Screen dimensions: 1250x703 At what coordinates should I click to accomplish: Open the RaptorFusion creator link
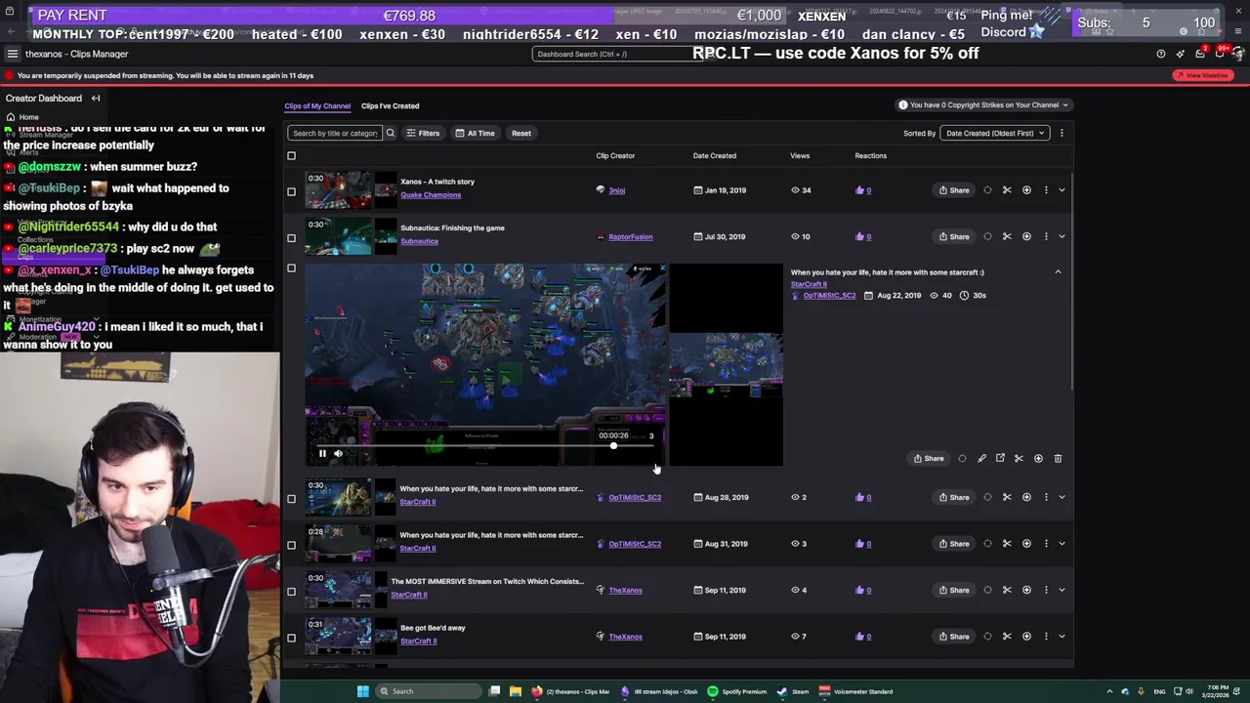click(x=631, y=236)
